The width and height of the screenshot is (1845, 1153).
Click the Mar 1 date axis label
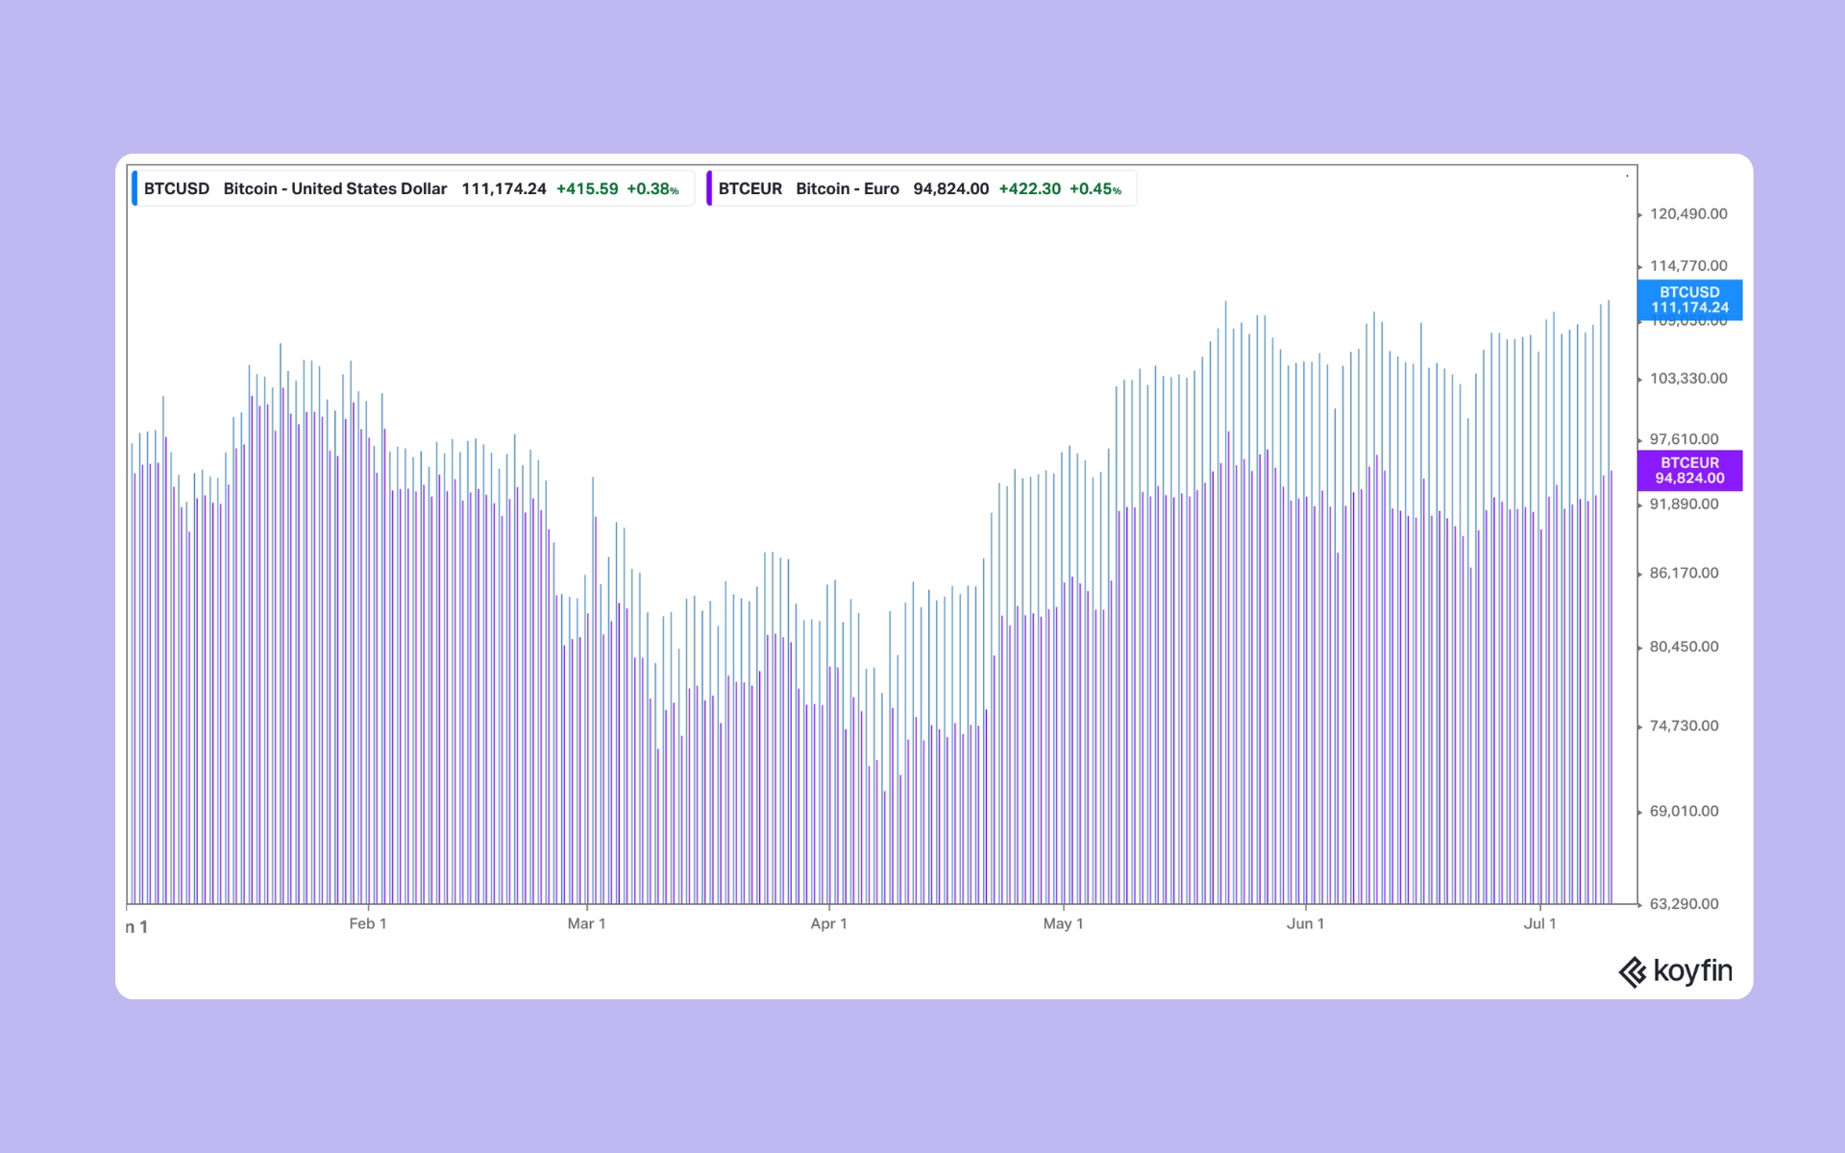586,923
